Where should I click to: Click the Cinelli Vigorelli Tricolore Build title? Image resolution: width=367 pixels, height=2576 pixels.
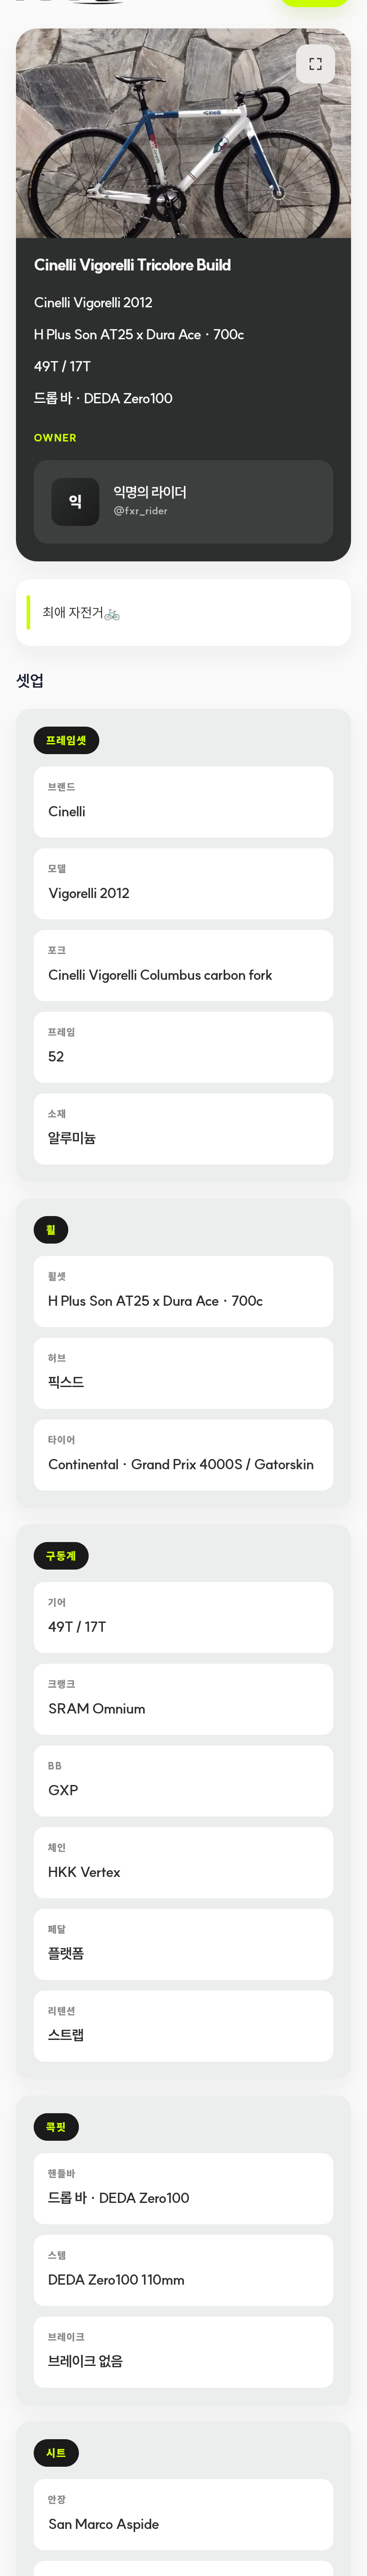click(133, 265)
